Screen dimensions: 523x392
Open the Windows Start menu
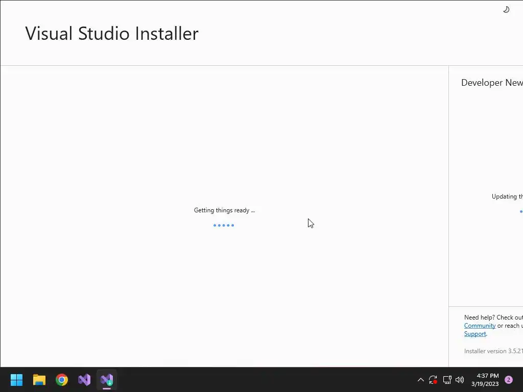click(16, 380)
